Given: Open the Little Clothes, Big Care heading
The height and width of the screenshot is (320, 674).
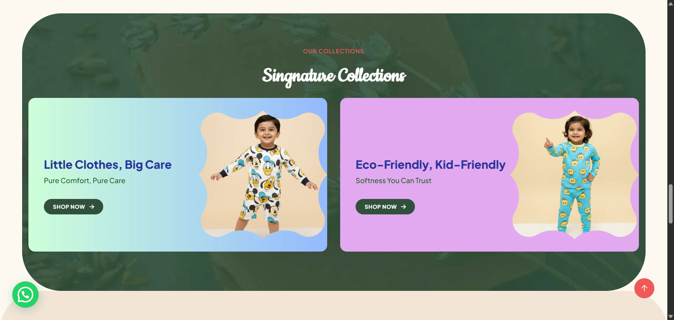Looking at the screenshot, I should click(x=107, y=165).
